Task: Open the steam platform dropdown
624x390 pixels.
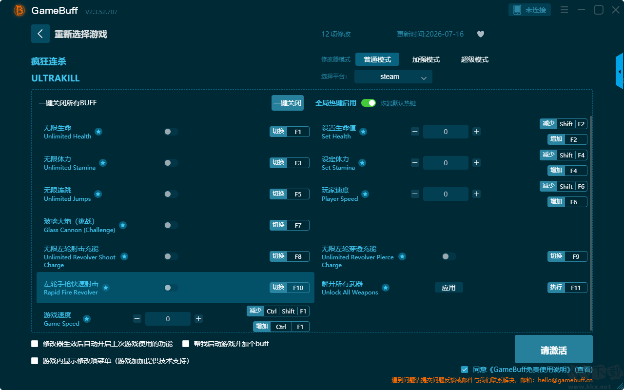Action: pos(393,77)
